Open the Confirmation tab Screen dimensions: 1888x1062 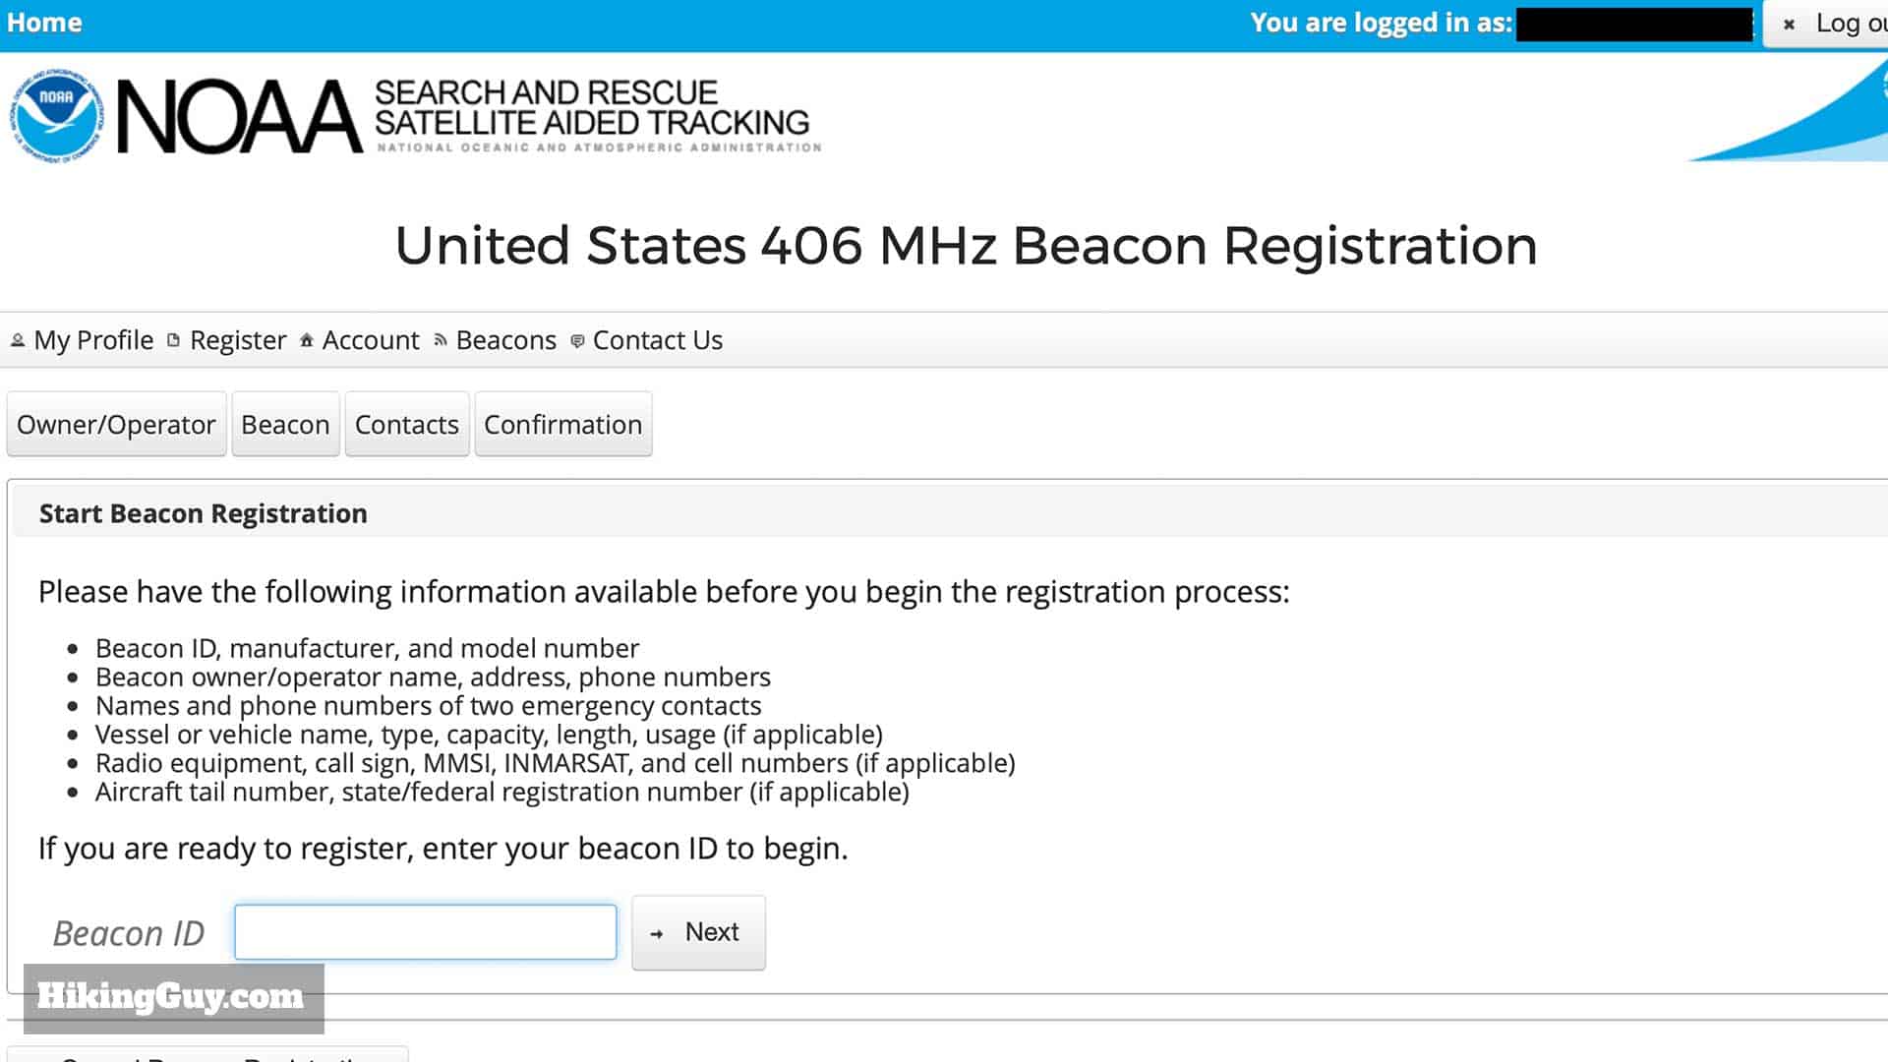pos(562,424)
